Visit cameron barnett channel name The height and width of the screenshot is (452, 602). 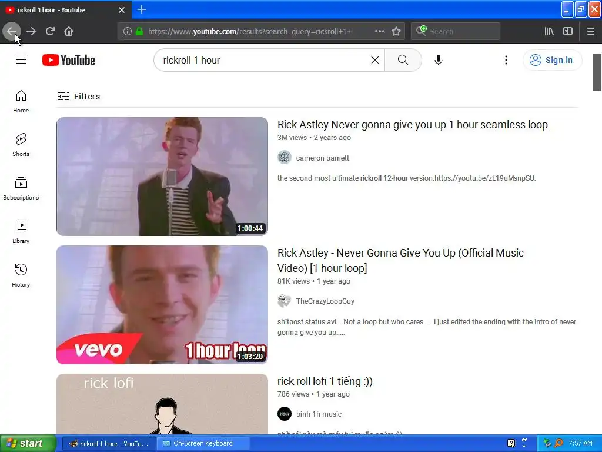[323, 158]
